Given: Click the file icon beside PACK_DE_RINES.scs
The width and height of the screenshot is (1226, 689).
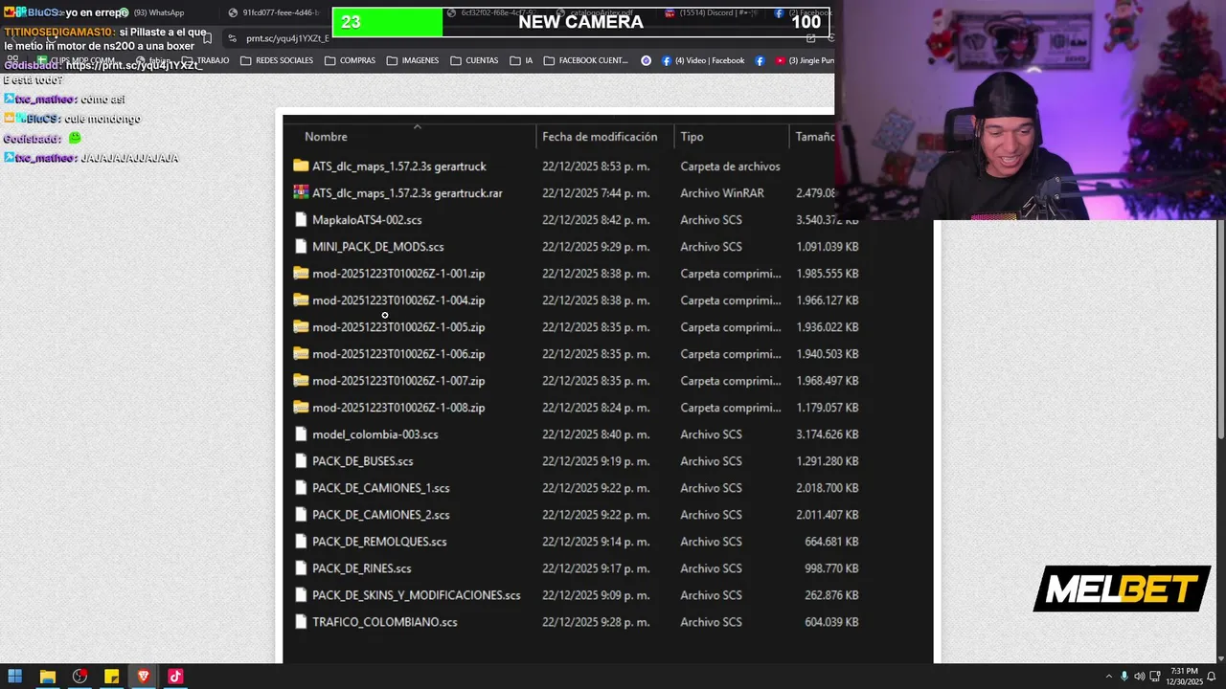Looking at the screenshot, I should click(301, 567).
